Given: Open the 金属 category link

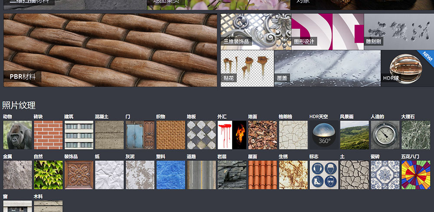Looking at the screenshot, I should [7, 157].
